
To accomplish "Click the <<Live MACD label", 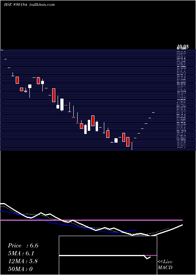I will (x=165, y=264).
